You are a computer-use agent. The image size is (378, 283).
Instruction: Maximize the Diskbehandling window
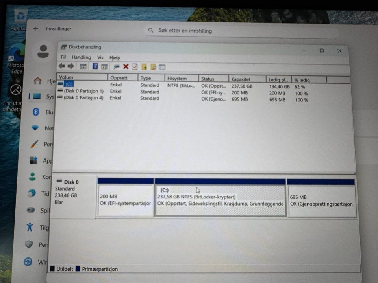pyautogui.click(x=322, y=51)
